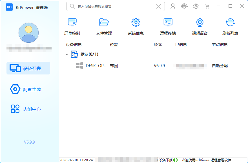248x163 pixels.
Task: Maximize the RdViewer window
Action: 230,6
